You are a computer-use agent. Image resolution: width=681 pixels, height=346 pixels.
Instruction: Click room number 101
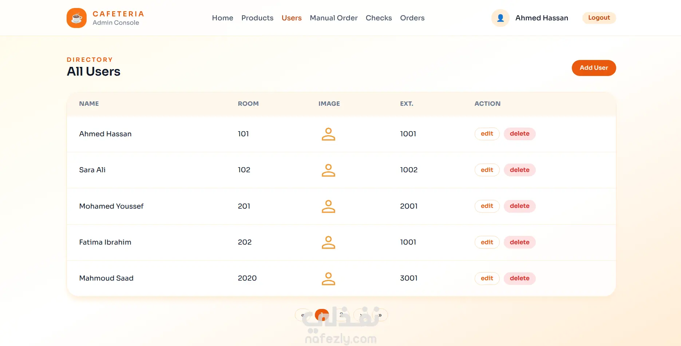coord(243,134)
